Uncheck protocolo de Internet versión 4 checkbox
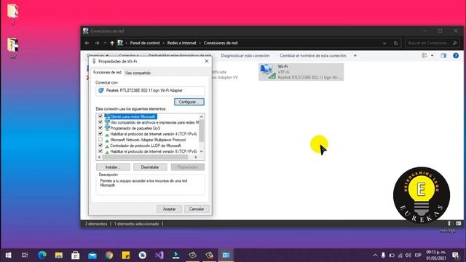The width and height of the screenshot is (466, 262). (100, 134)
